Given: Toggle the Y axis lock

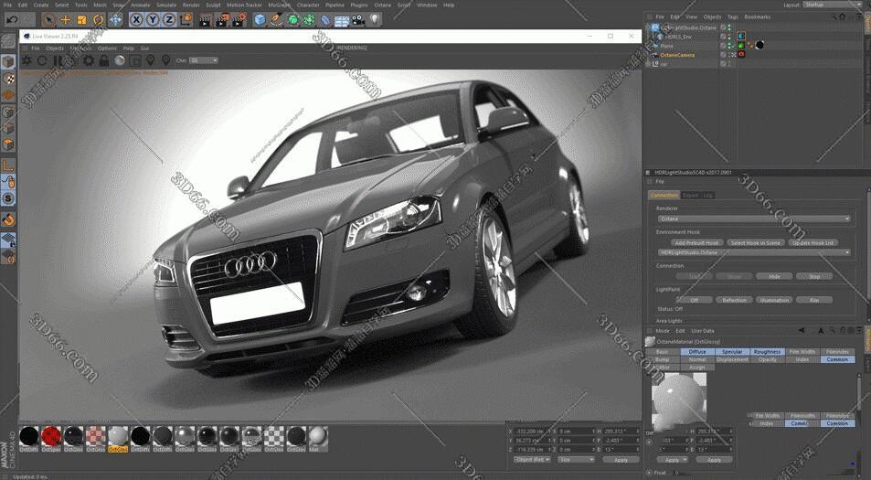Looking at the screenshot, I should [x=152, y=19].
